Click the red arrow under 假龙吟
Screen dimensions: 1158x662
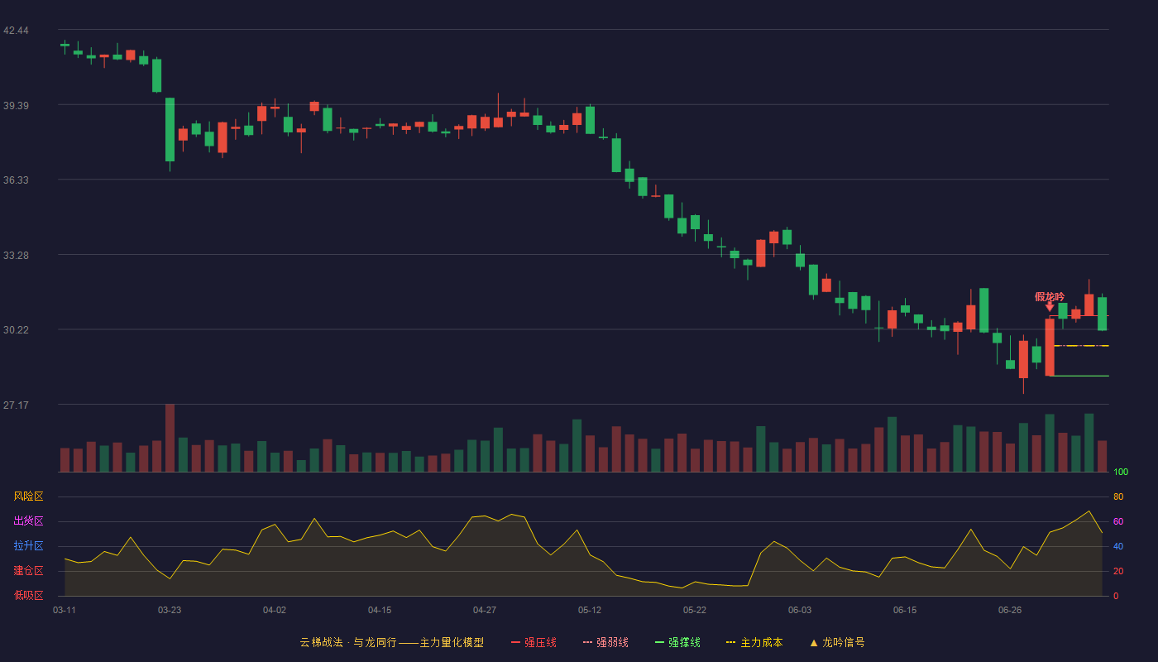pyautogui.click(x=1050, y=307)
